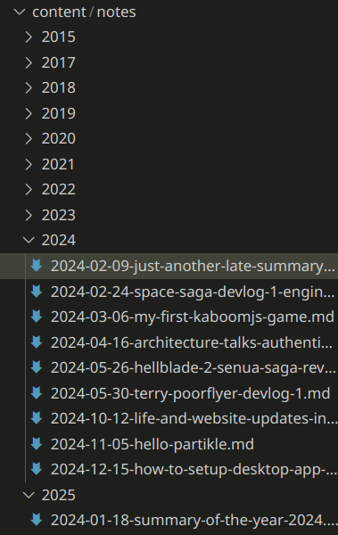Collapse the 2025 folder
The image size is (338, 535).
click(x=29, y=495)
